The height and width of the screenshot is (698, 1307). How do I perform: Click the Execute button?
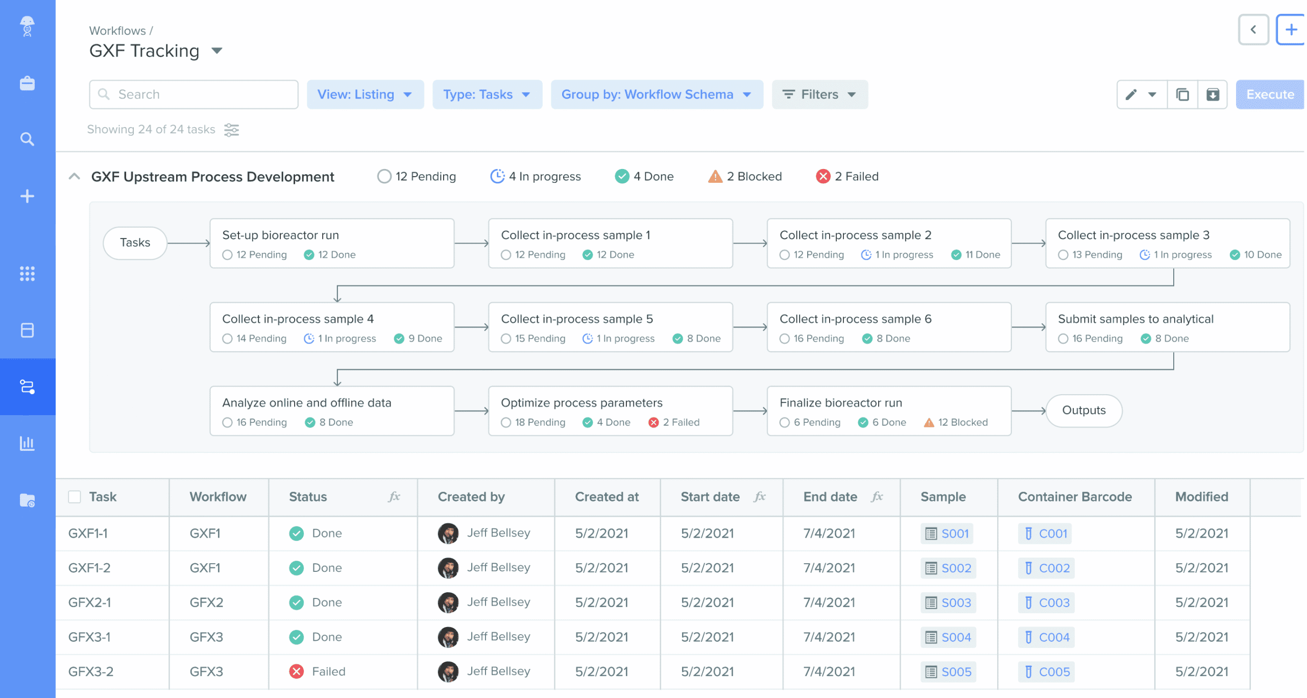point(1270,94)
